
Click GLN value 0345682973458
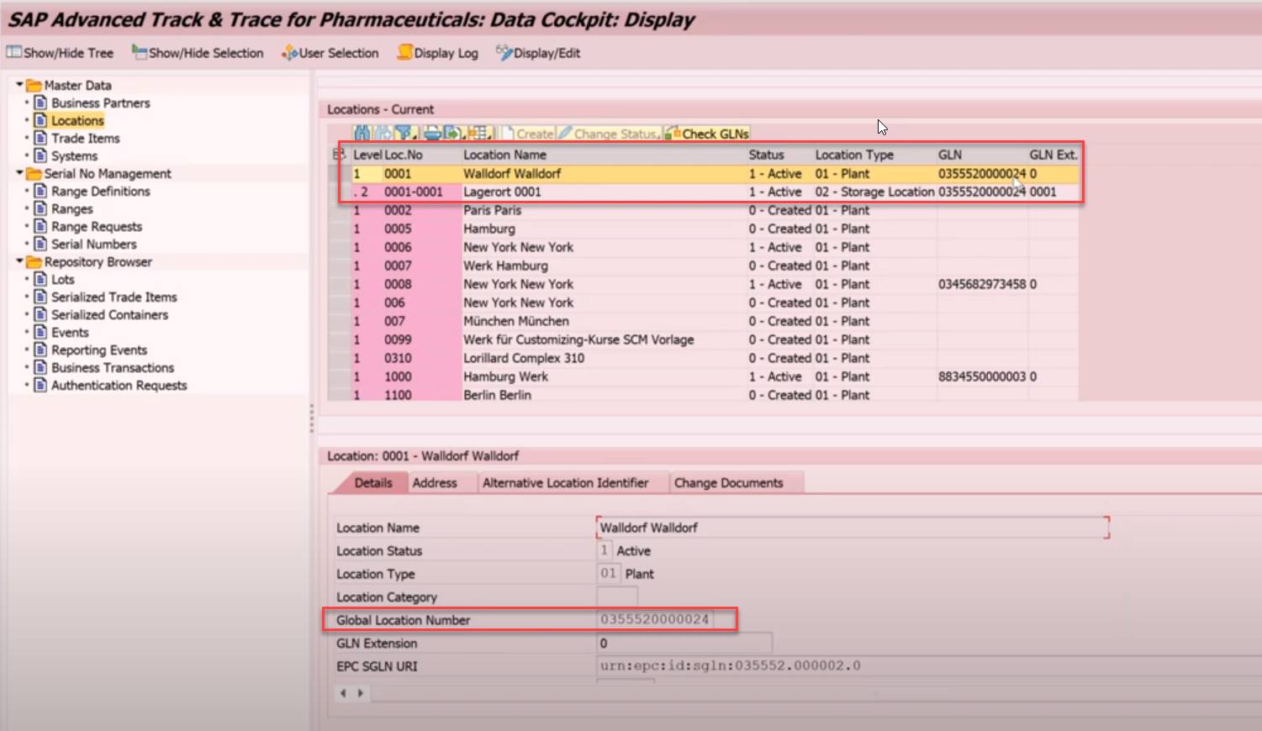pyautogui.click(x=982, y=284)
